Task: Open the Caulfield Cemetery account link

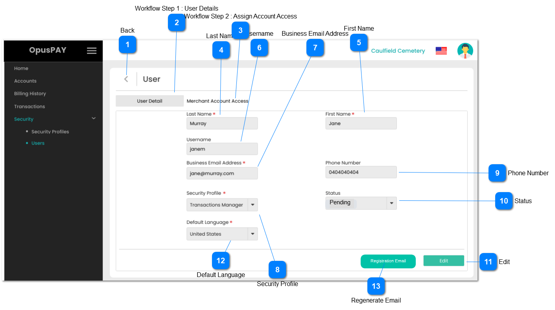Action: 398,50
